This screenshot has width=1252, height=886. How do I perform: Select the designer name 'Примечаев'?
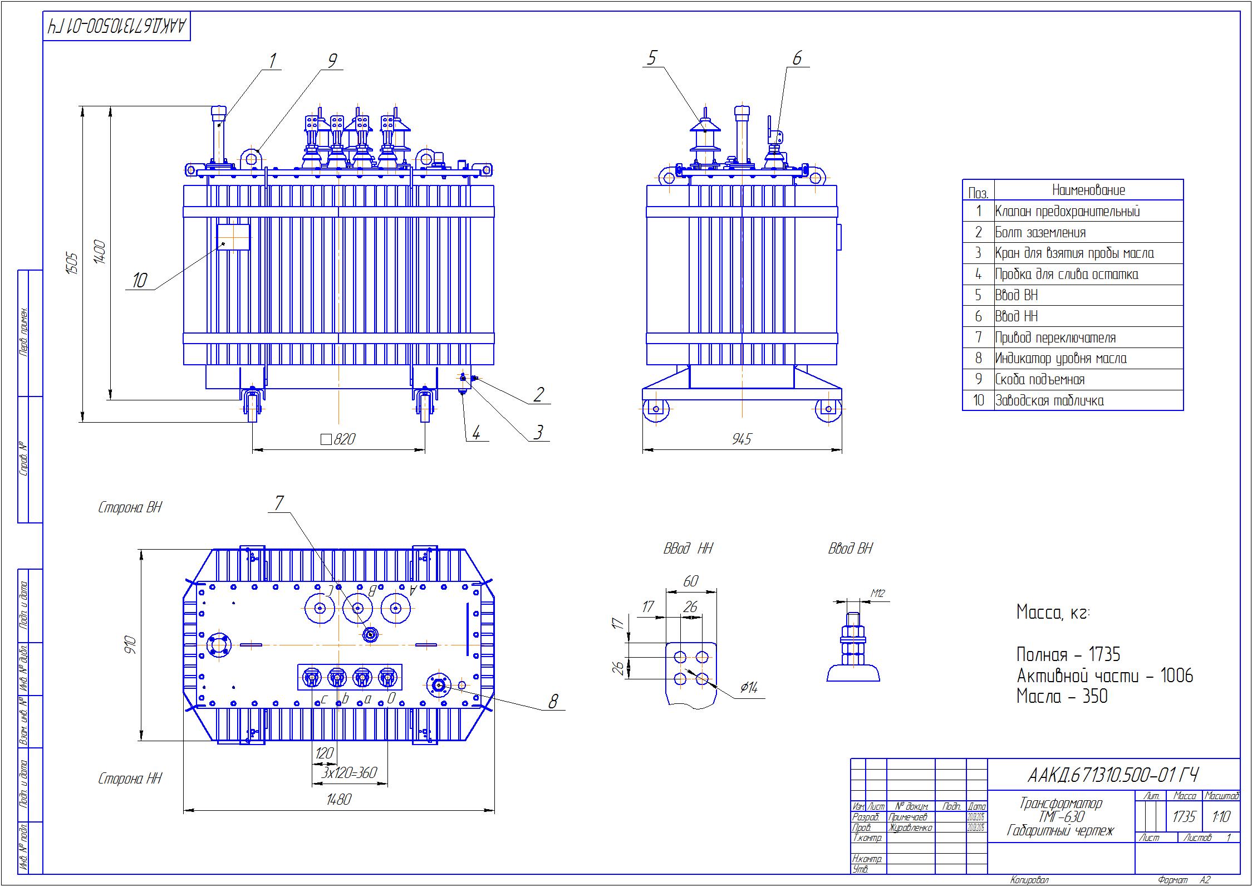[909, 817]
